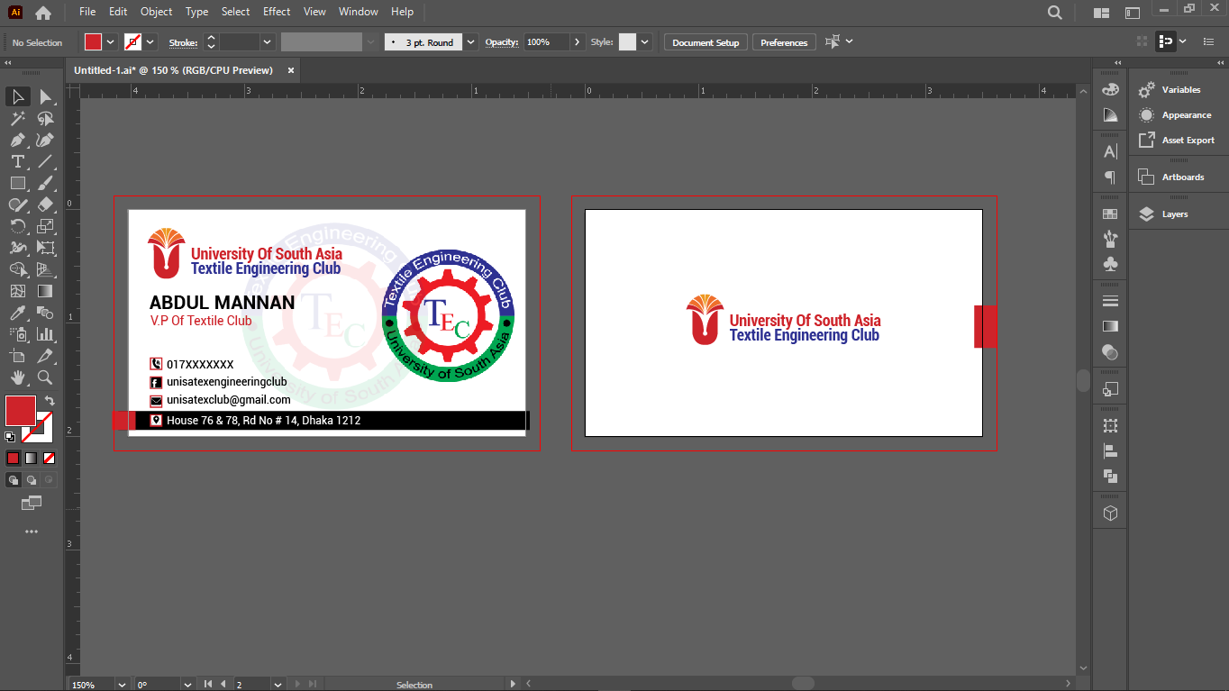The image size is (1229, 691).
Task: Select the Selection tool (black arrow)
Action: coord(18,96)
